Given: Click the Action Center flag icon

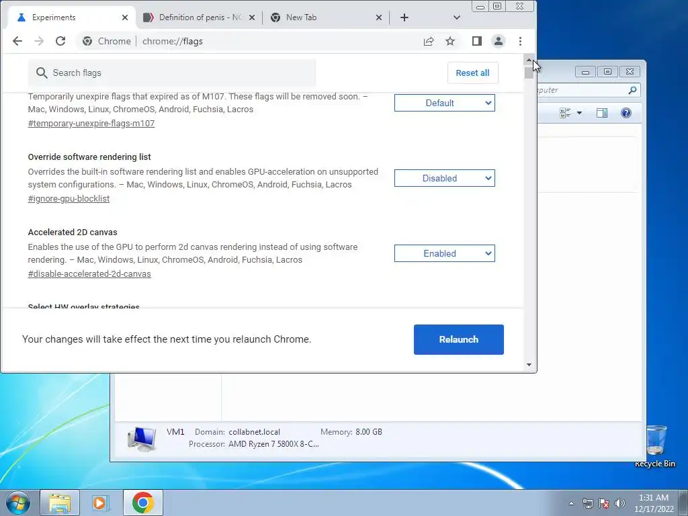Looking at the screenshot, I should point(604,503).
